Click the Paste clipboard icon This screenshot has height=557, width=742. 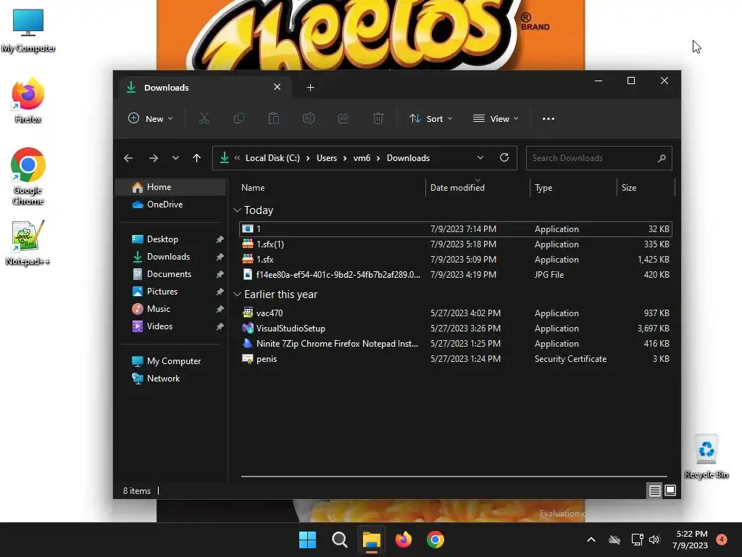pyautogui.click(x=273, y=118)
